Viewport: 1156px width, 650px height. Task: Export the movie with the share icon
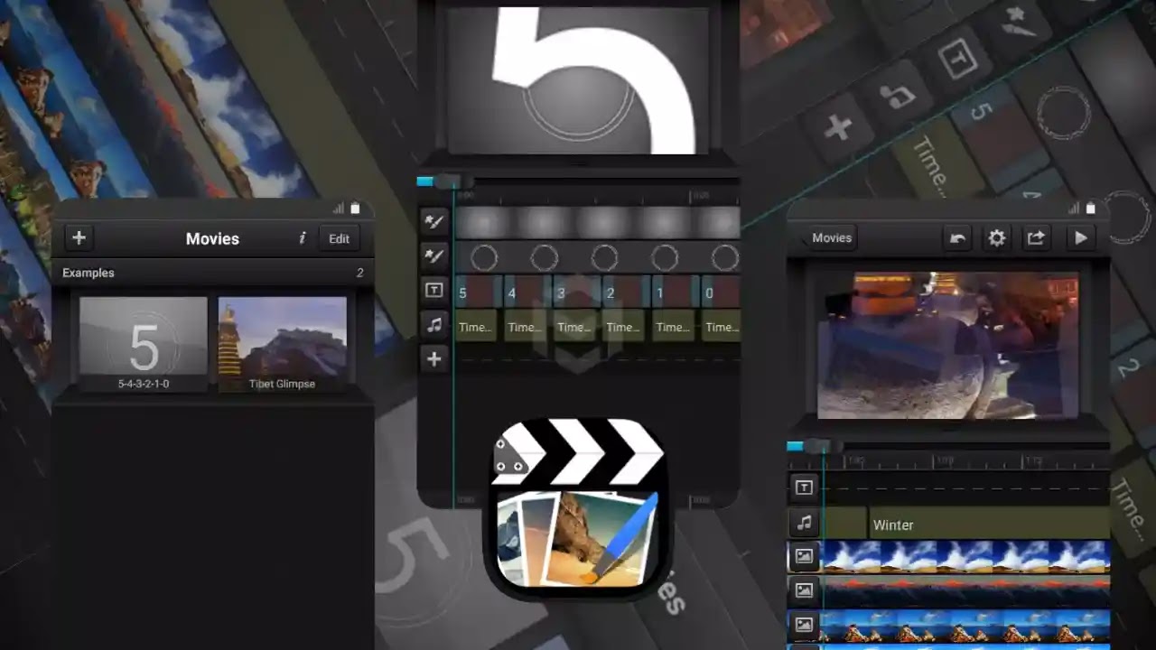[1036, 238]
